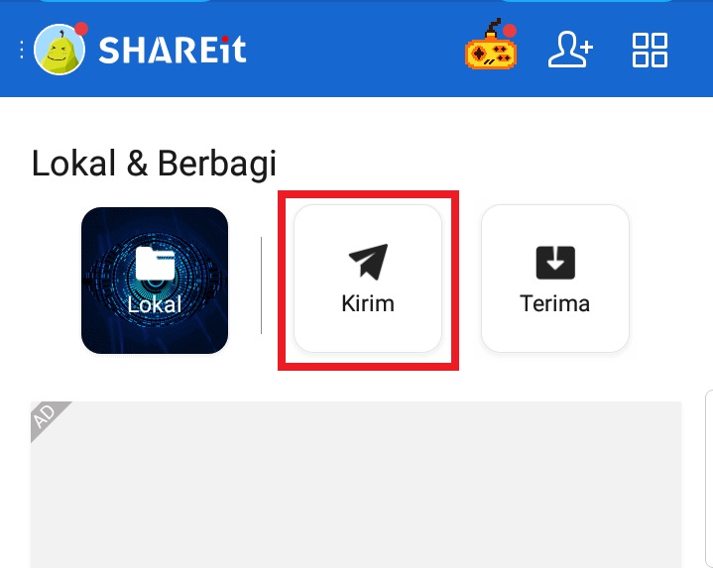Click the Terima label text
This screenshot has width=713, height=568.
554,303
